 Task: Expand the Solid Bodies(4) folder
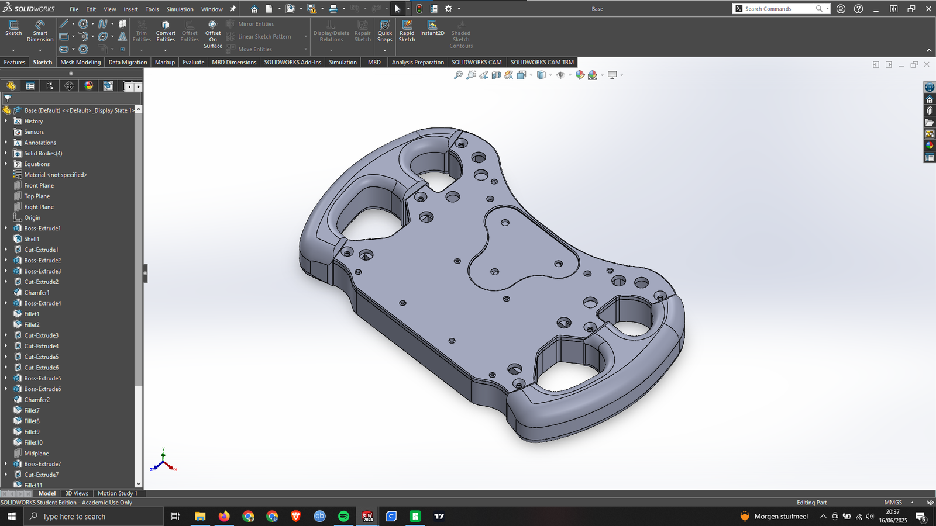6,153
